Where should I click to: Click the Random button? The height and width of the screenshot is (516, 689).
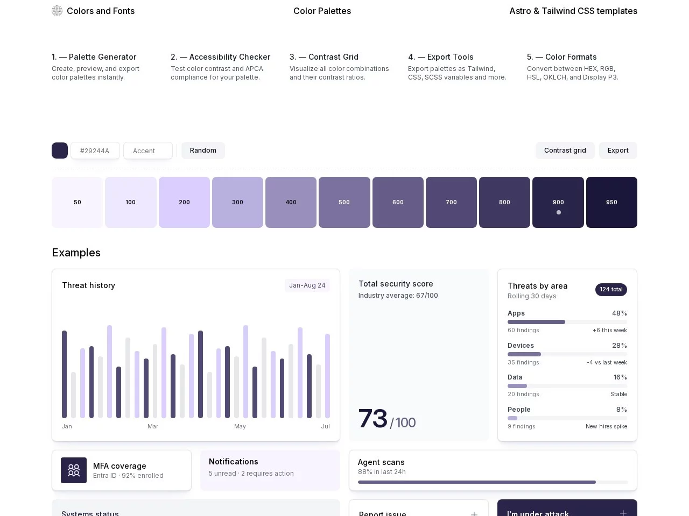(203, 150)
